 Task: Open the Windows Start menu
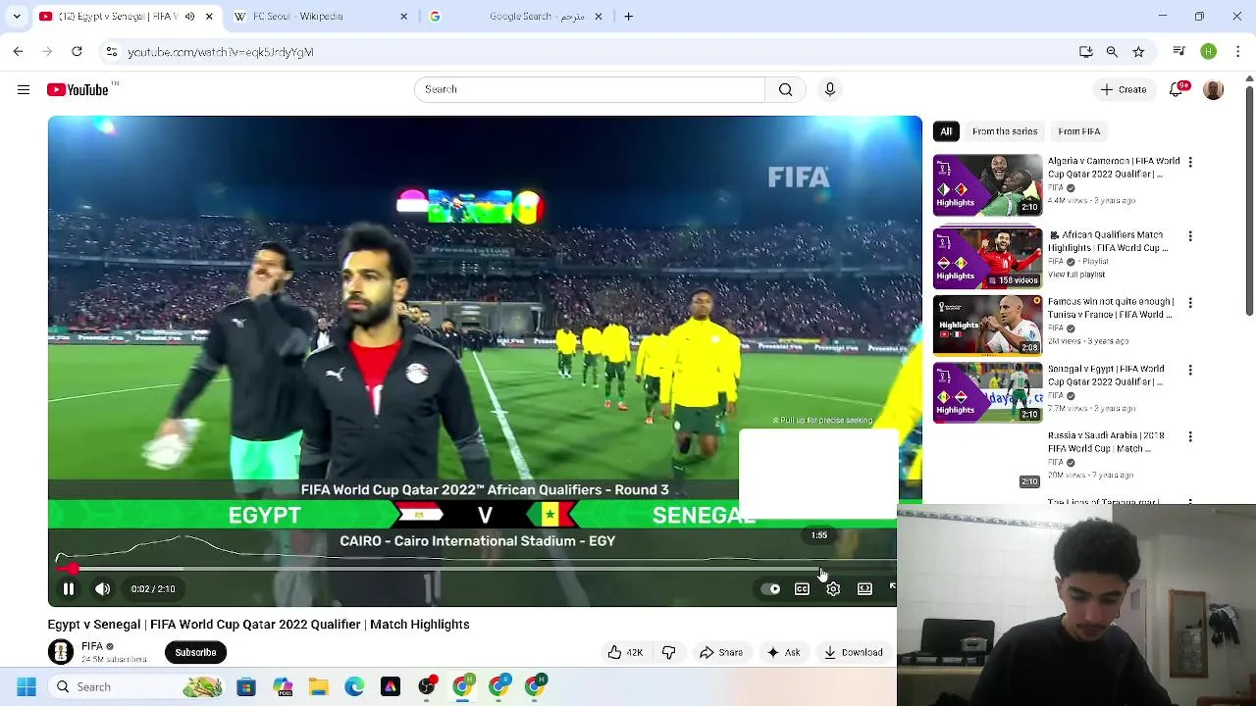click(26, 687)
